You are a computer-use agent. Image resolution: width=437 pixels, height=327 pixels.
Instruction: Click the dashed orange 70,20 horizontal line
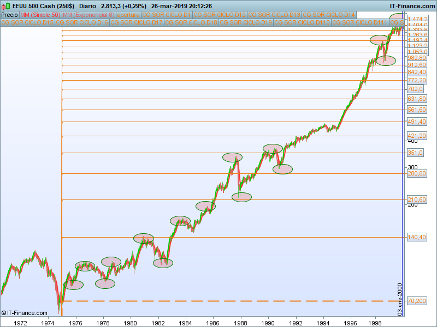(231, 301)
